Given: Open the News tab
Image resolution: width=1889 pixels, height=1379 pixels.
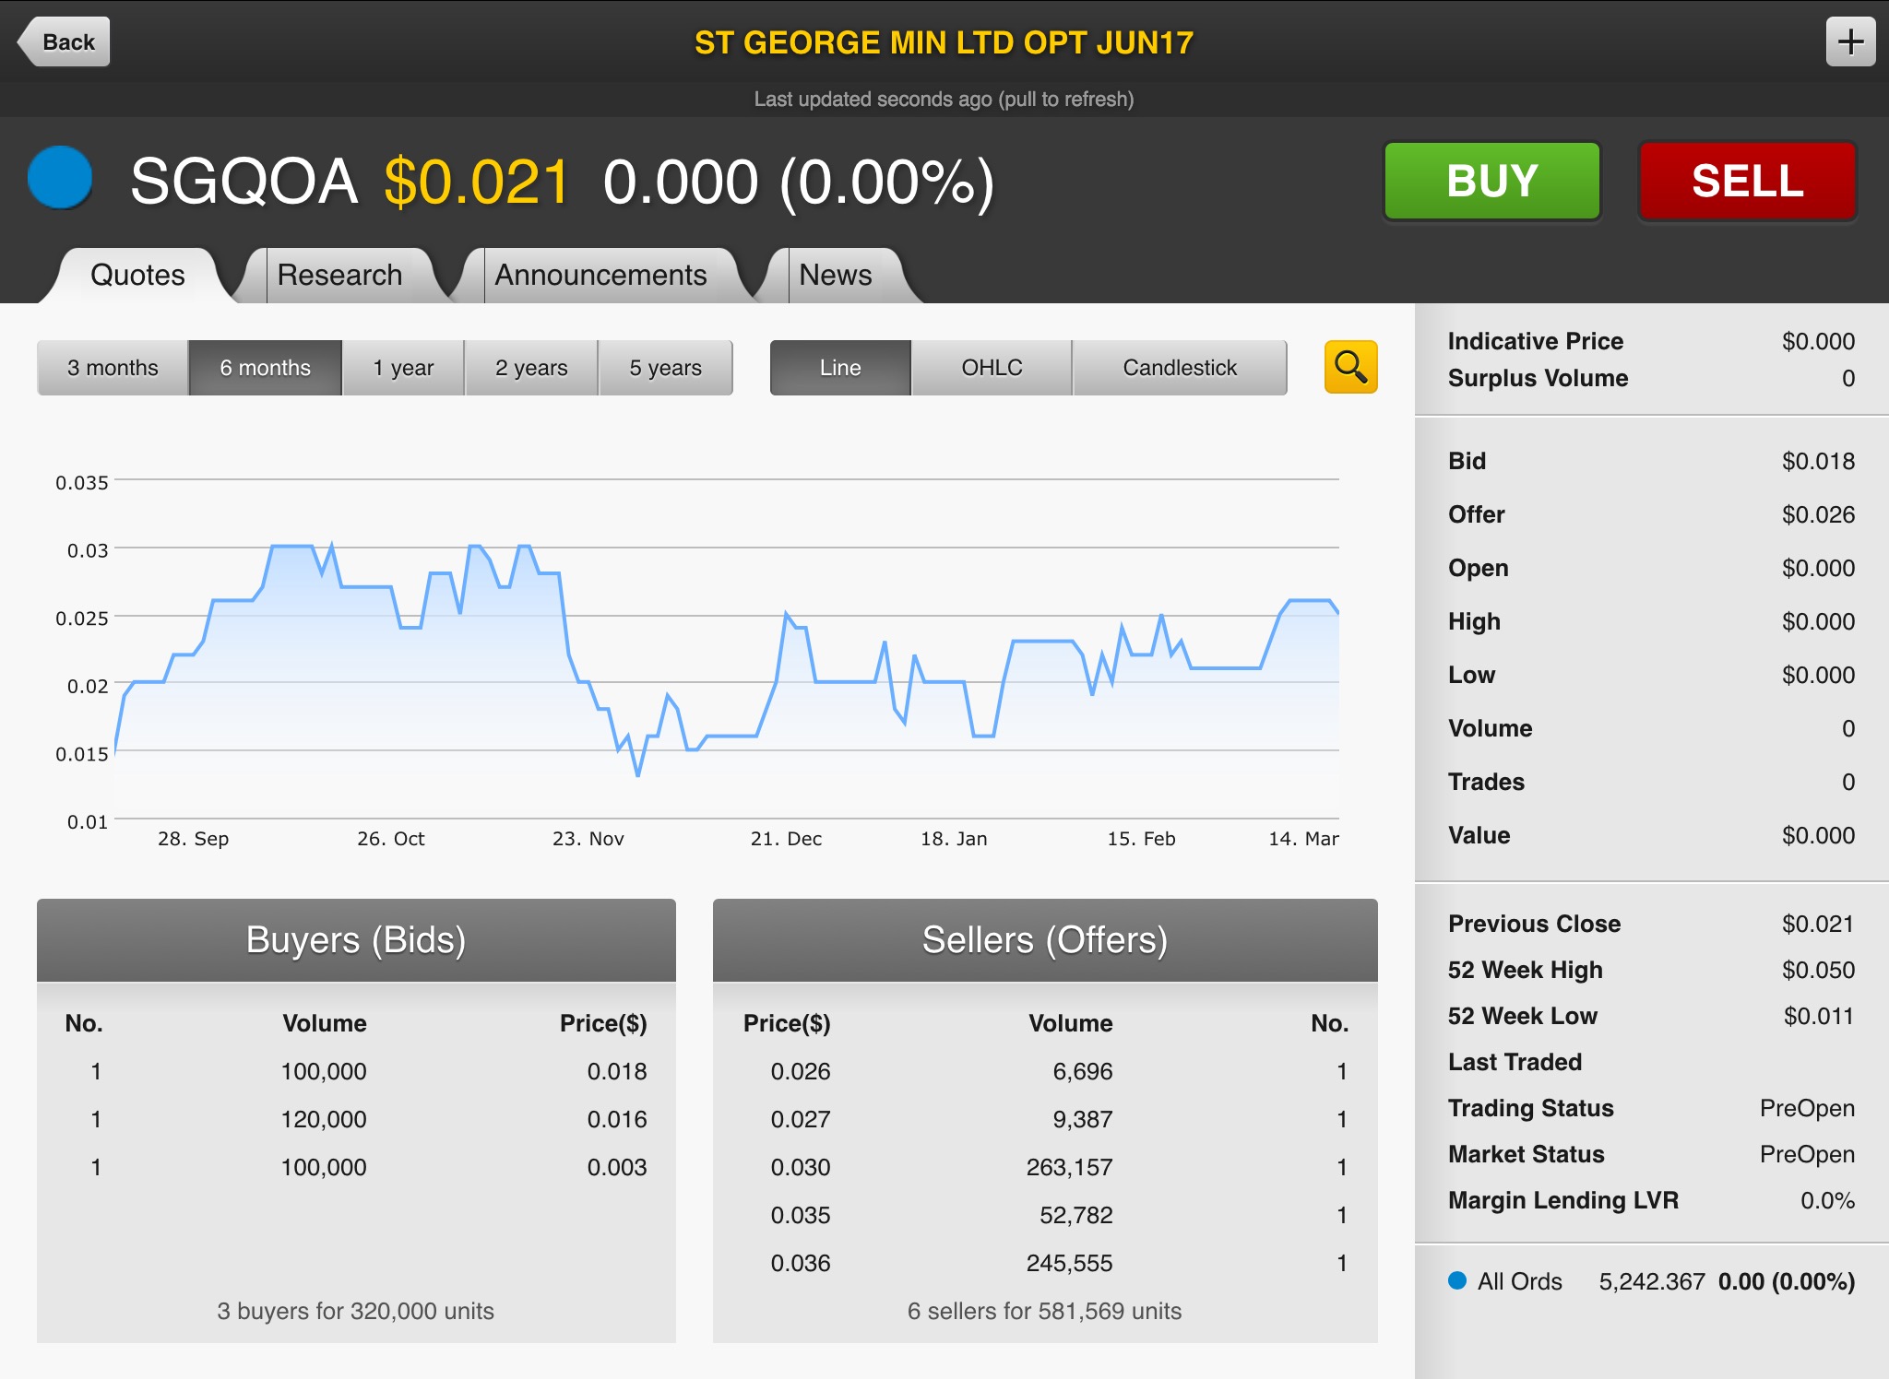Looking at the screenshot, I should (x=835, y=275).
